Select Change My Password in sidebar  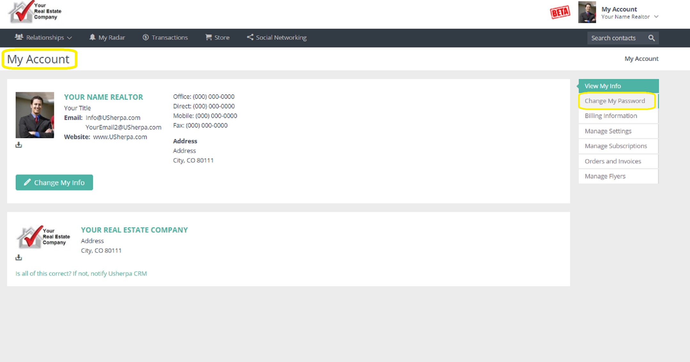(615, 101)
